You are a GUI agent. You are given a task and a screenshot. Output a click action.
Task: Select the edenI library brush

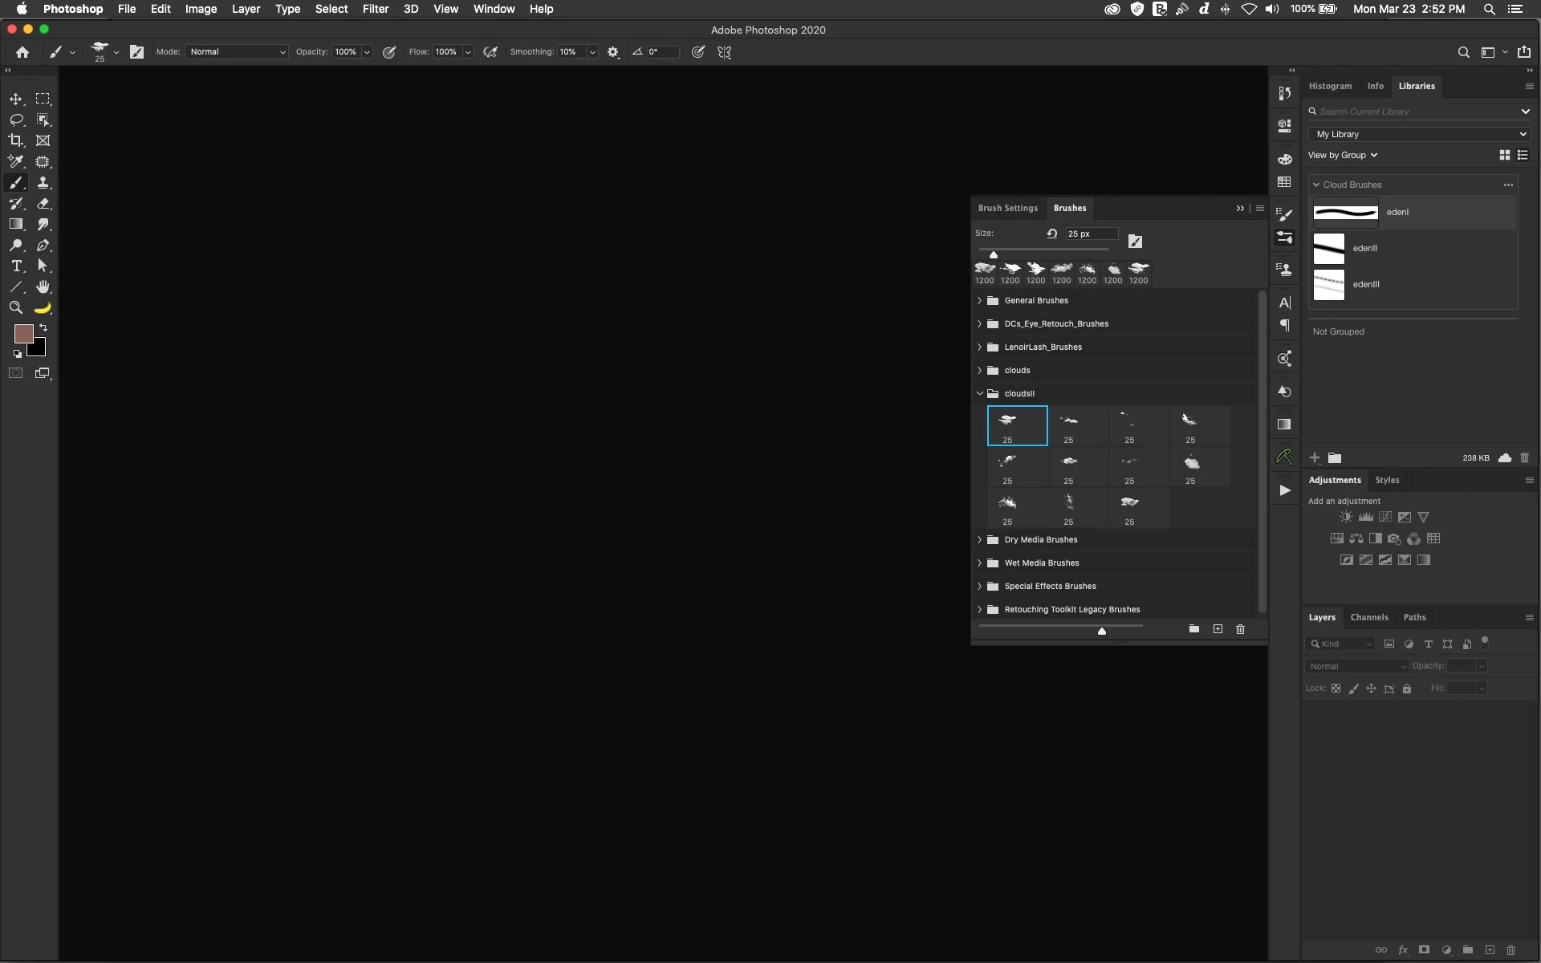pos(1414,213)
